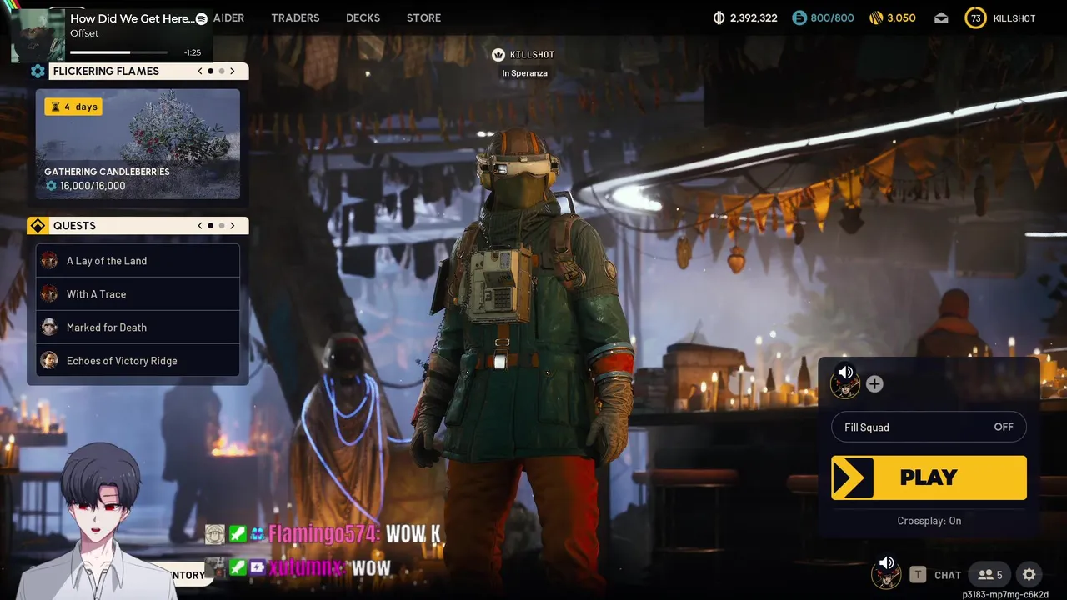The height and width of the screenshot is (600, 1067).
Task: Toggle Fill Squad OFF switch
Action: [x=929, y=427]
